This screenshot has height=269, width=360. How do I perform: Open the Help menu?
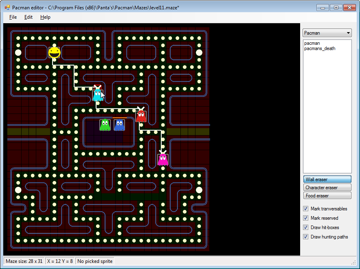pyautogui.click(x=45, y=17)
